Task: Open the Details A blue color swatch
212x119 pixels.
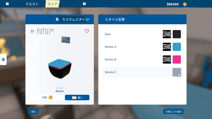Action: click(x=177, y=47)
